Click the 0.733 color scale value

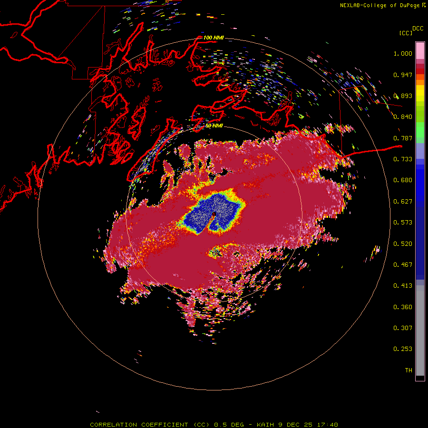click(403, 159)
